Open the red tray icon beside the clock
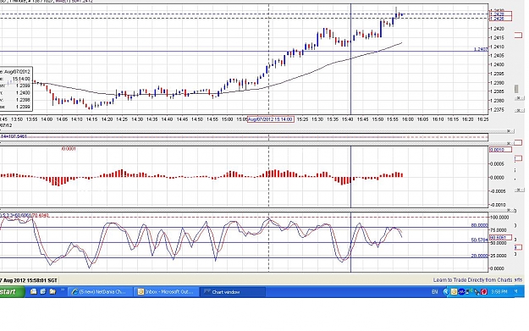 [x=484, y=292]
